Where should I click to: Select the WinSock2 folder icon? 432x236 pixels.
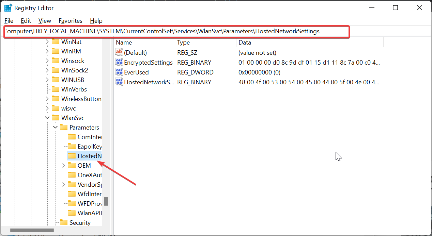coord(56,70)
